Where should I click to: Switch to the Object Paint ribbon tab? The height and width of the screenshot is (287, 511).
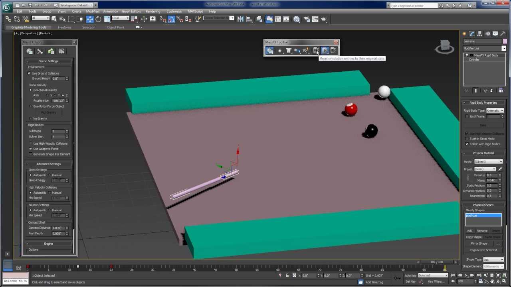point(115,28)
